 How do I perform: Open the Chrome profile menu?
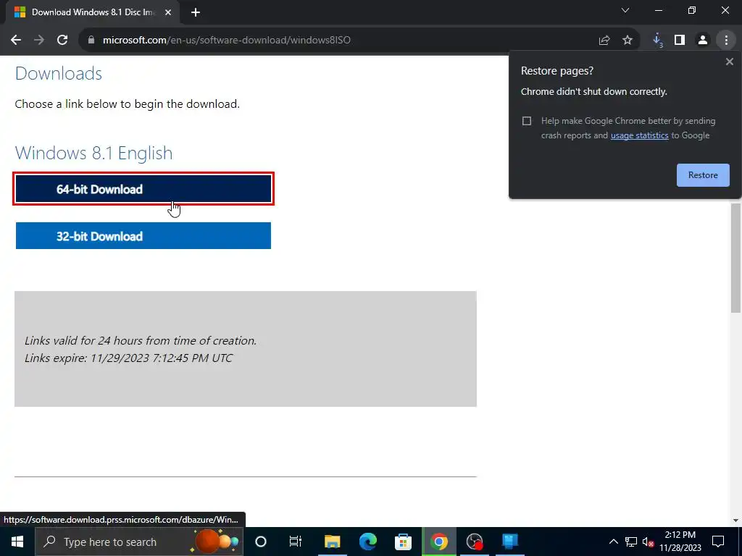tap(703, 41)
